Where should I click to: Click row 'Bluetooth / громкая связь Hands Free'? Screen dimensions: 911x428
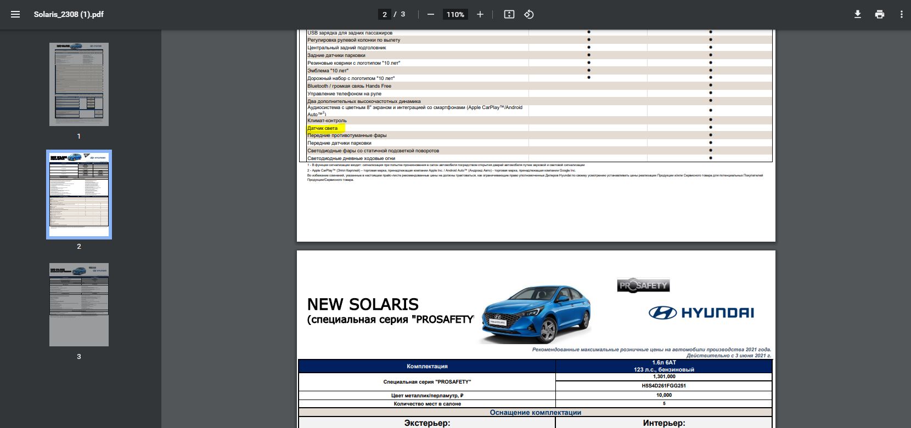(539, 86)
